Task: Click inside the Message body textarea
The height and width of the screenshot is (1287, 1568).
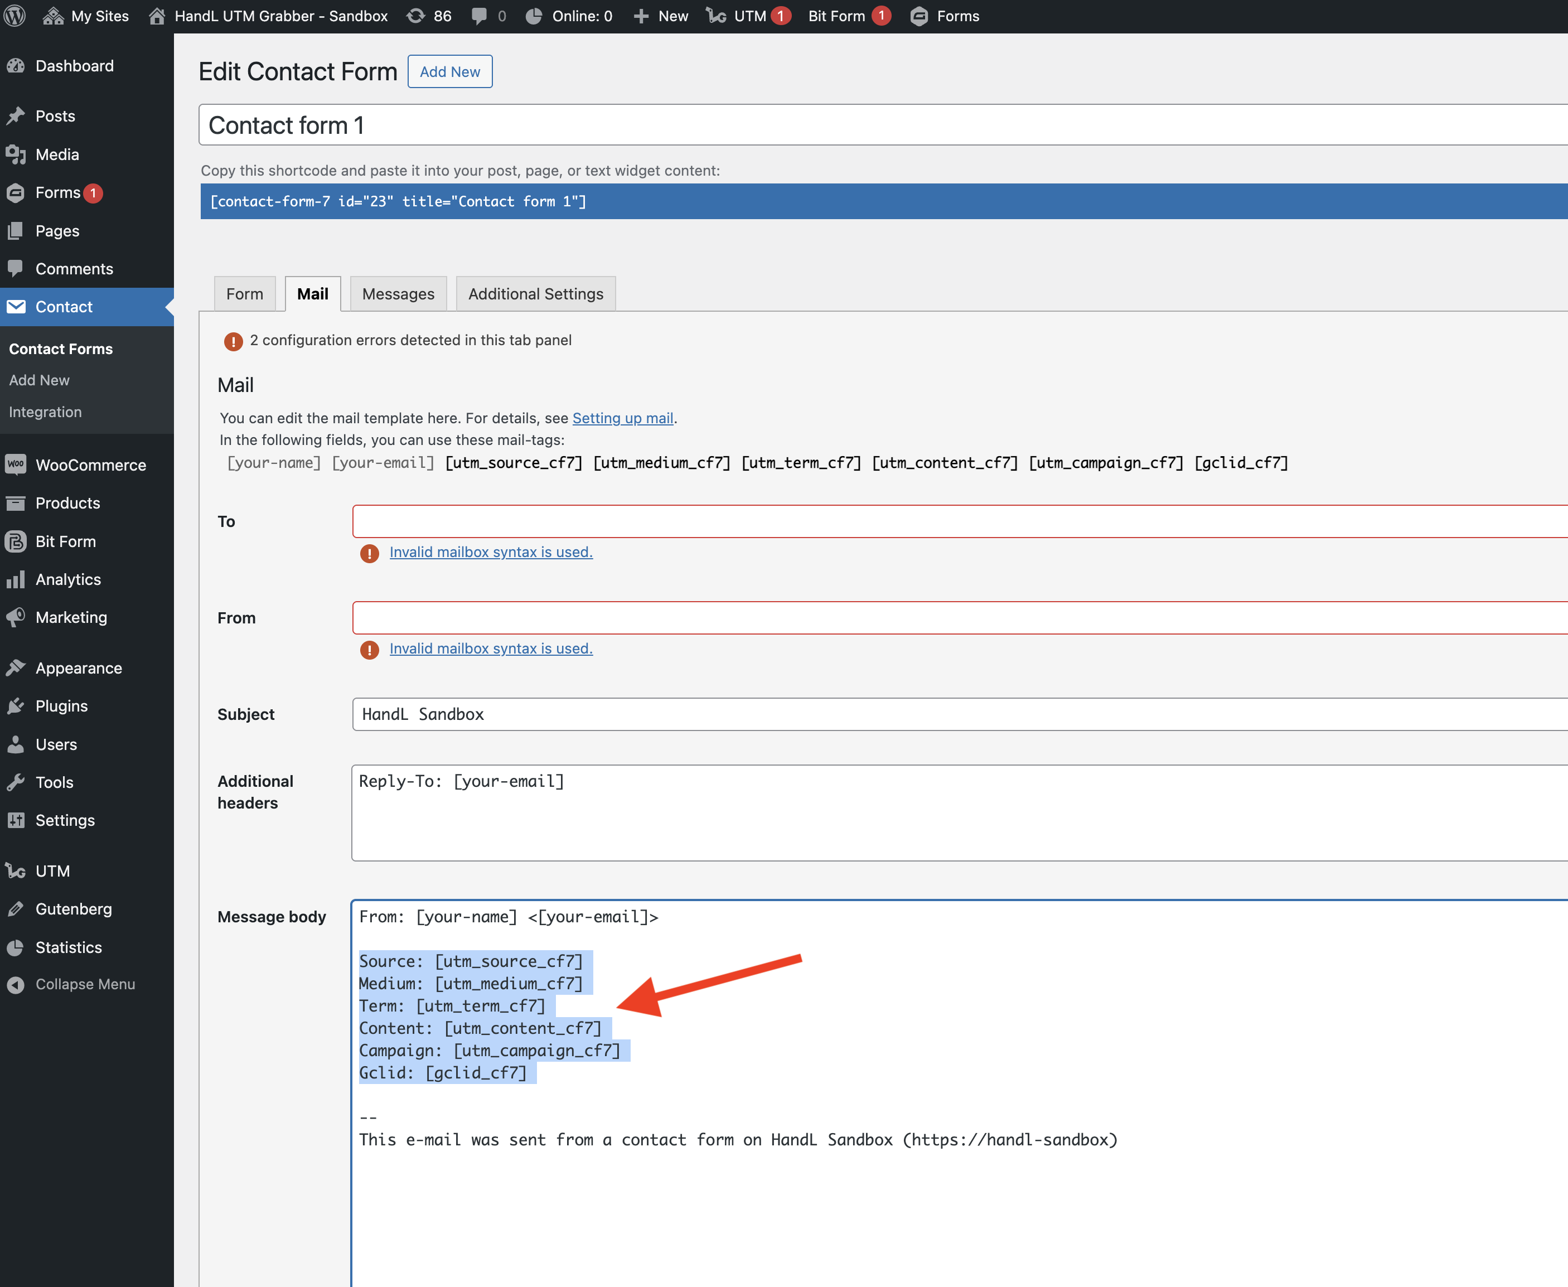Action: pos(959,1094)
